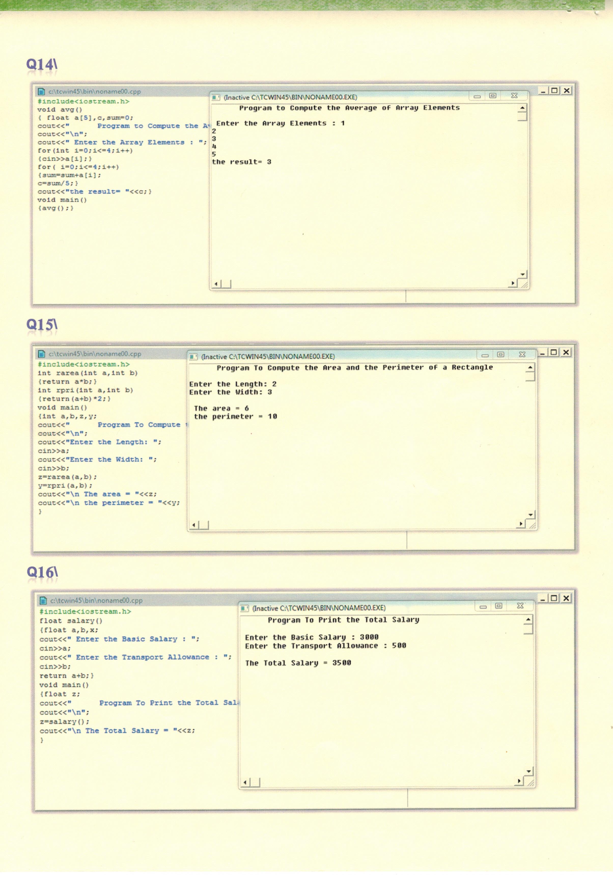Click the scroll-down arrow in the Q14 output window

click(x=523, y=274)
